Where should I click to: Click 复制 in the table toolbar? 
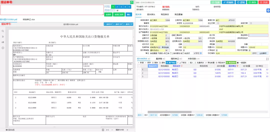pos(162,63)
